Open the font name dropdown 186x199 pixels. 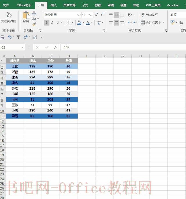[x=78, y=15]
